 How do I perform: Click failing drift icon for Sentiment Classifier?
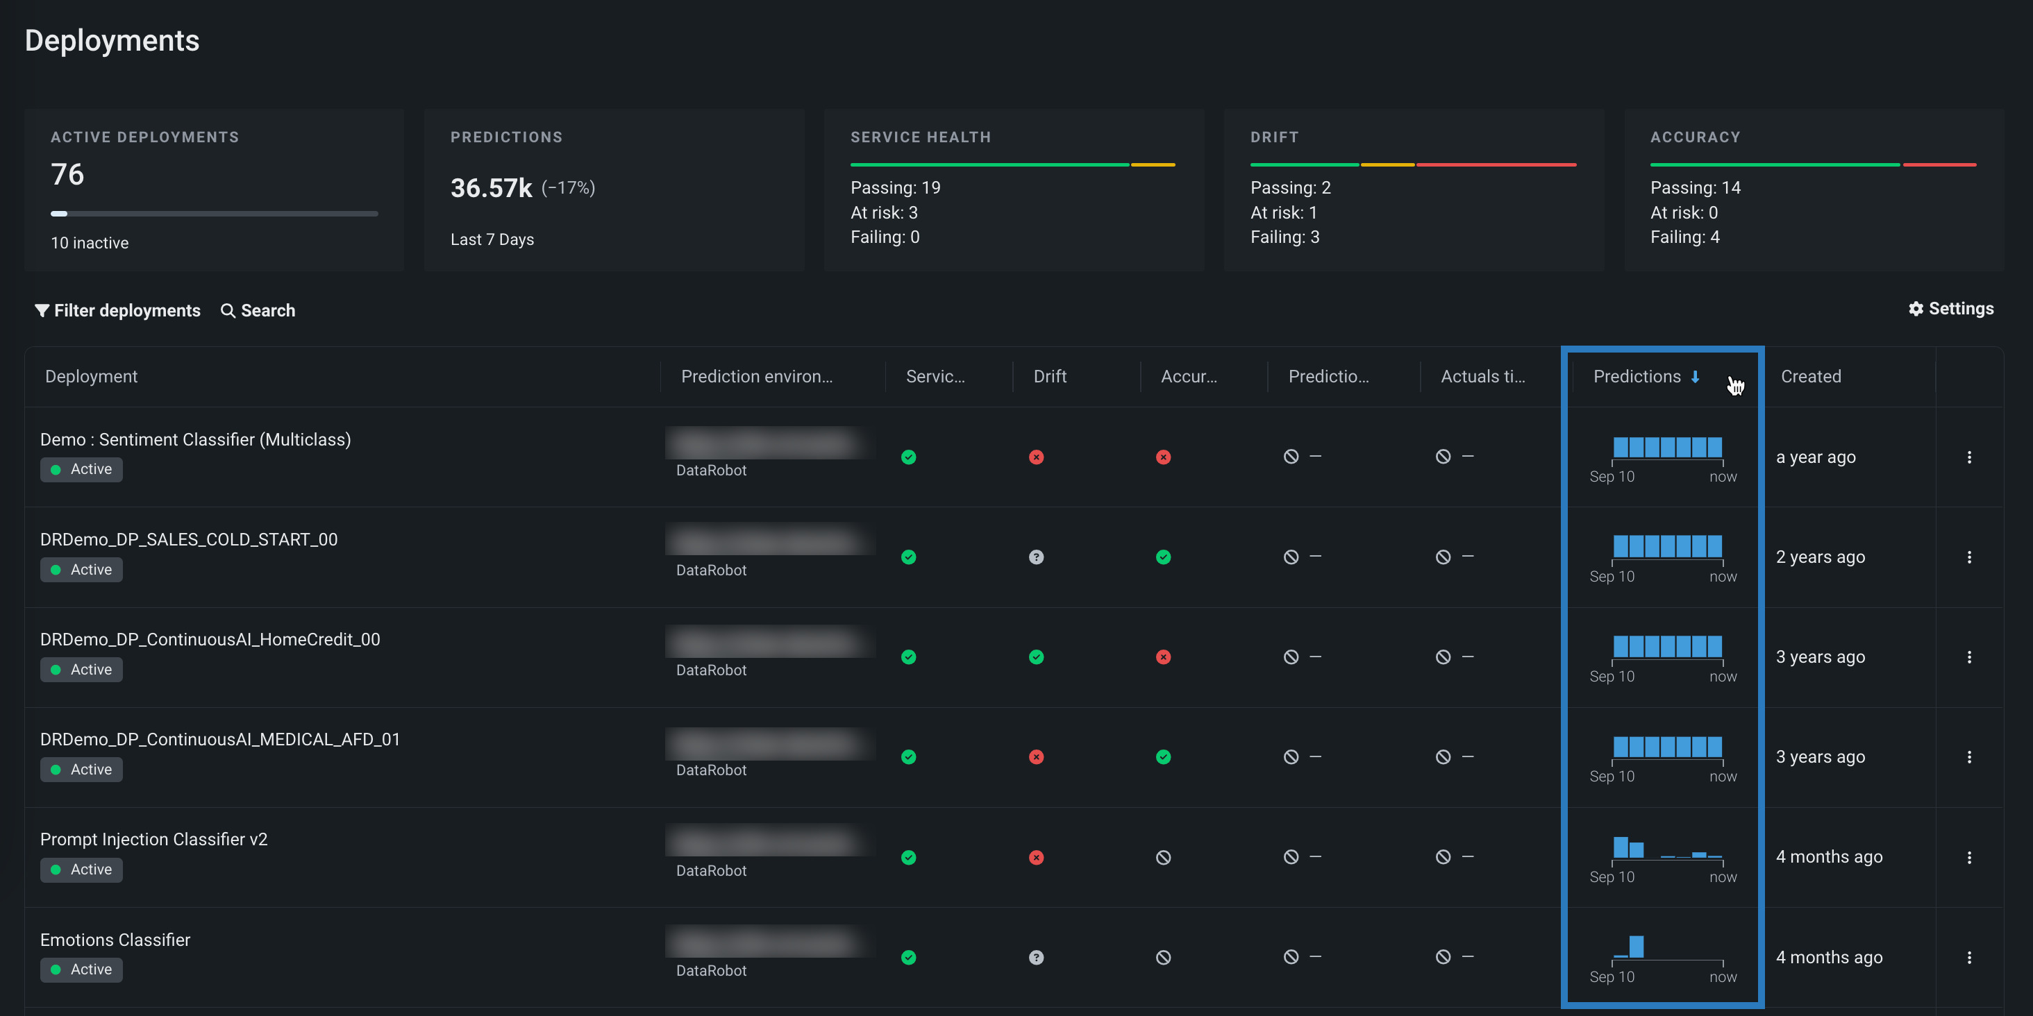[x=1036, y=457]
